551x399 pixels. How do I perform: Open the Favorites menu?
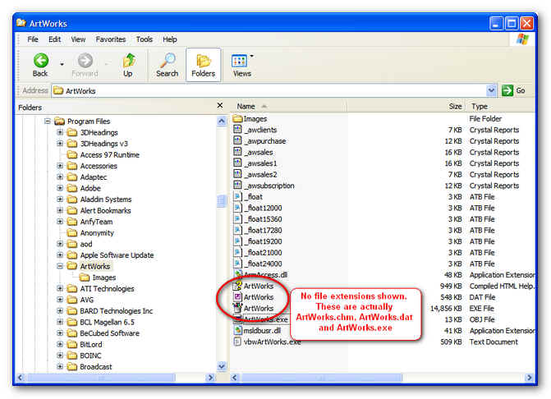click(x=111, y=39)
